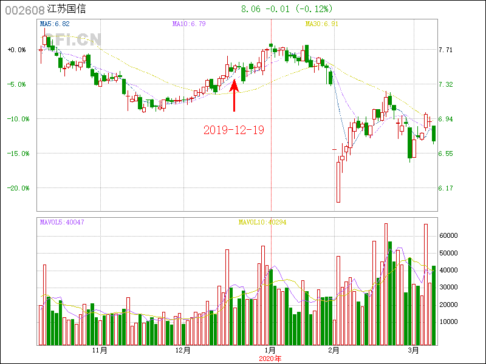Click the stock code 002608
This screenshot has height=364, width=486.
[x=23, y=10]
